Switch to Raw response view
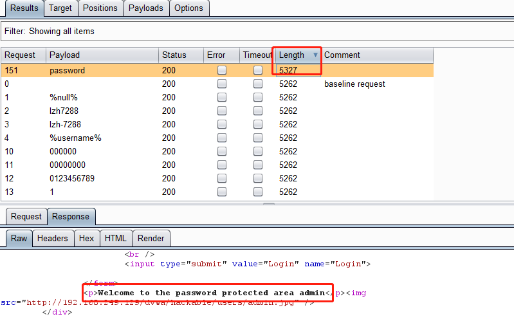The width and height of the screenshot is (514, 321). [19, 238]
